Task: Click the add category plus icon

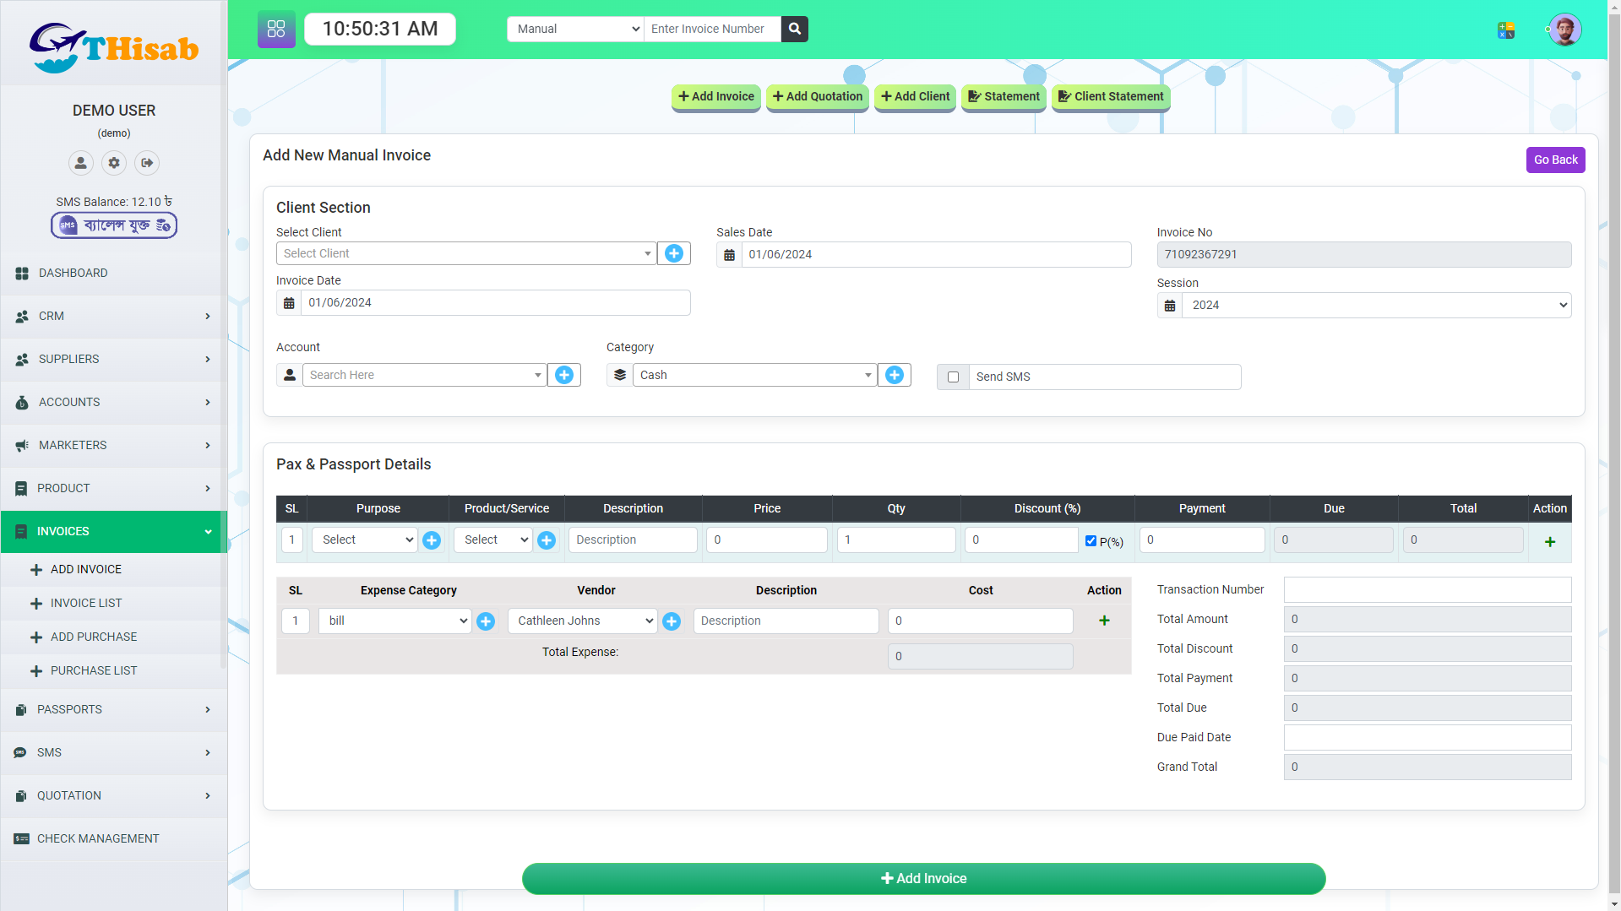Action: tap(894, 375)
